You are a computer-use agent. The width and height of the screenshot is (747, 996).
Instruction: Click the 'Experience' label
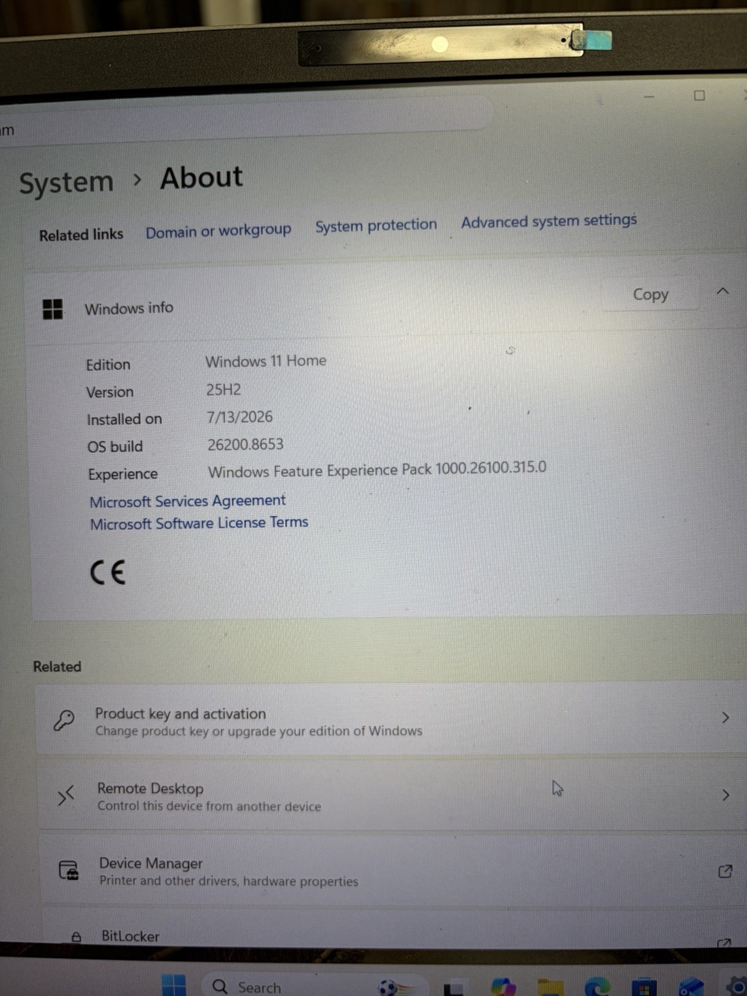[123, 474]
